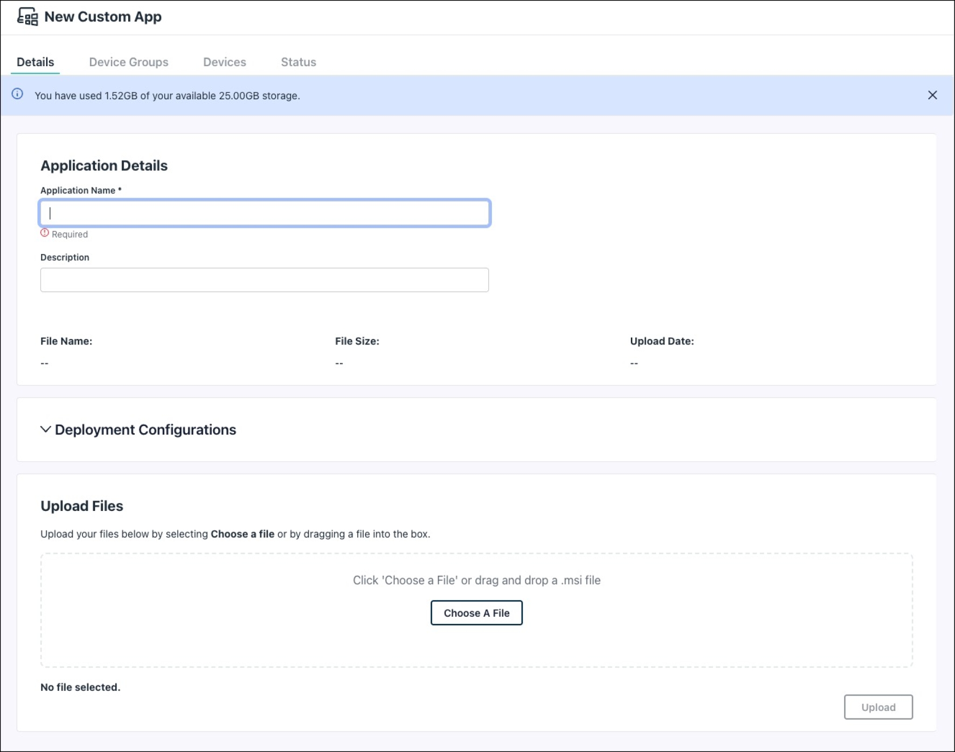The height and width of the screenshot is (752, 955).
Task: Click the New Custom App header icon
Action: coord(28,17)
